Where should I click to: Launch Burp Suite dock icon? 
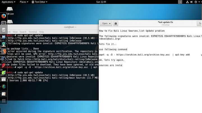point(4,51)
